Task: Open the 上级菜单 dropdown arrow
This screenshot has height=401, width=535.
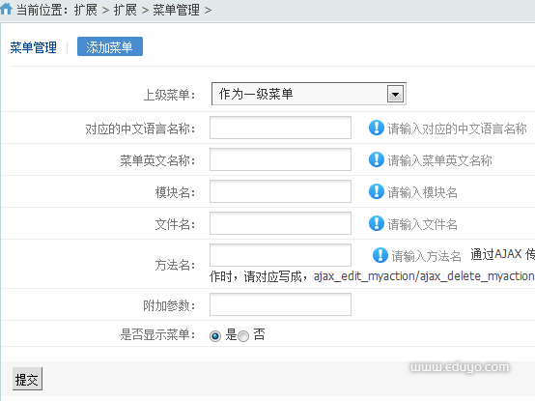Action: [395, 94]
